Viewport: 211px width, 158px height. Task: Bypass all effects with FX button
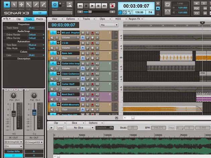pos(197,13)
